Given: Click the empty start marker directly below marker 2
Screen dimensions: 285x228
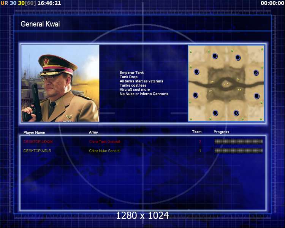Looking at the screenshot, I should (256, 96).
